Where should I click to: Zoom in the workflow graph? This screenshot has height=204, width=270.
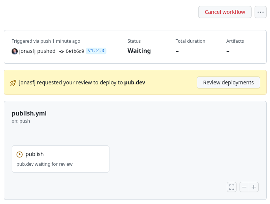[254, 187]
